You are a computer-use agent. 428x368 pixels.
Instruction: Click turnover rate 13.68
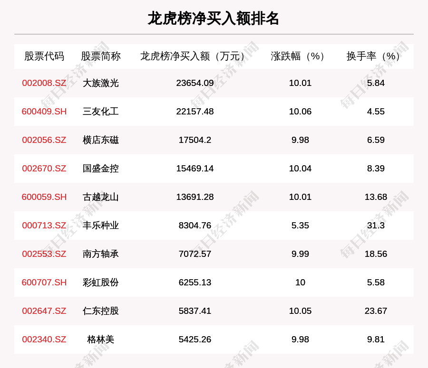click(x=376, y=197)
